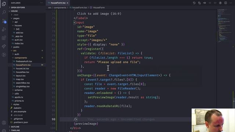Screen dimensions: 235x132
Task: Expand the utils folder
Action: pos(17,94)
